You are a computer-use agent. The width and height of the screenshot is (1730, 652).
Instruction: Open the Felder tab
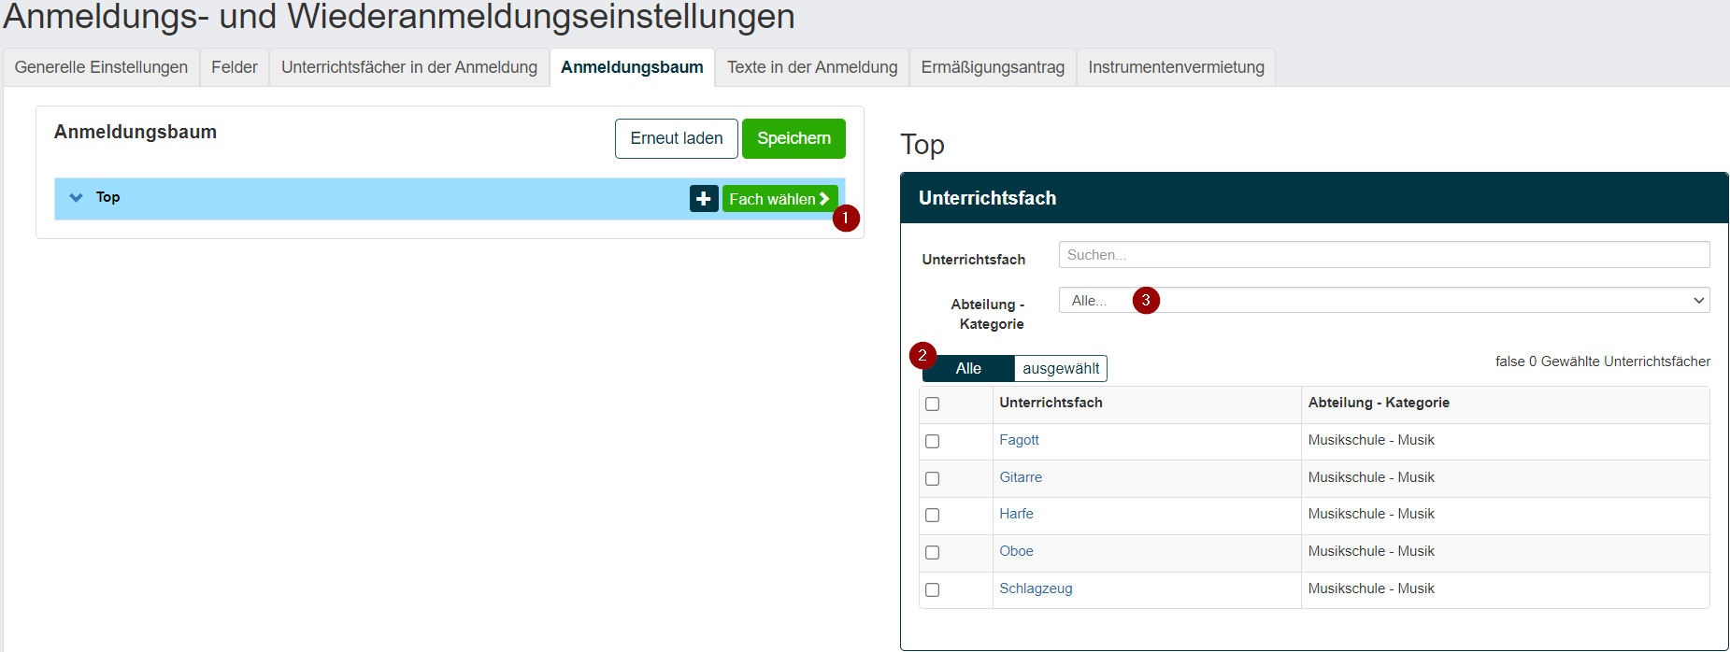[235, 67]
